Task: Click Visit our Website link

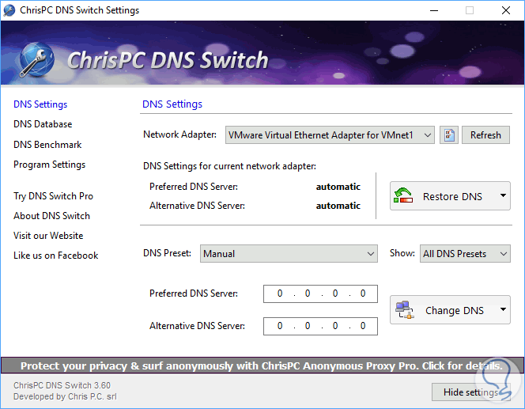Action: tap(48, 236)
